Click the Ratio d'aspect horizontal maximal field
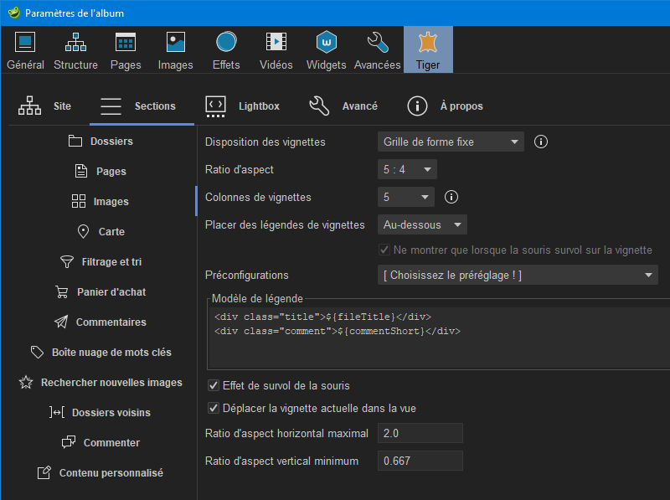Image resolution: width=670 pixels, height=500 pixels. coord(420,434)
